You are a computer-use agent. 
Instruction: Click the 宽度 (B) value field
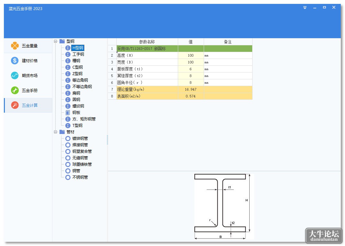(191, 62)
